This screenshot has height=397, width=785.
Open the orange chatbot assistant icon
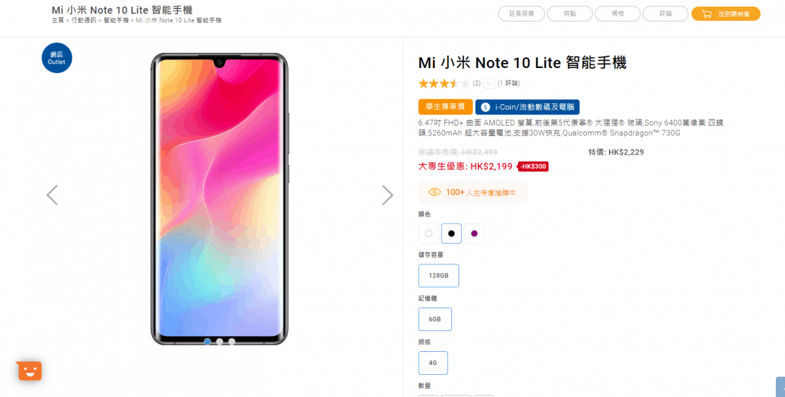pos(29,371)
